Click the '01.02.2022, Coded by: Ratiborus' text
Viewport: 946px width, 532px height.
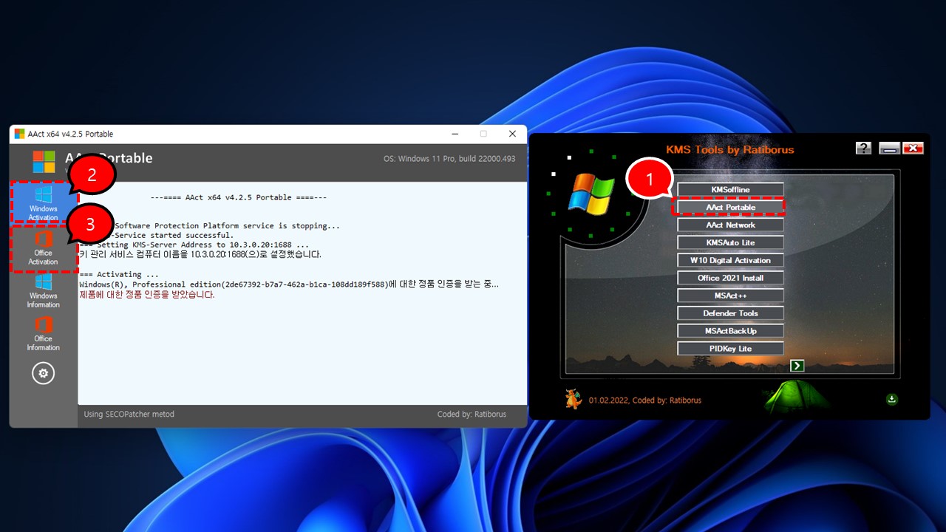645,400
